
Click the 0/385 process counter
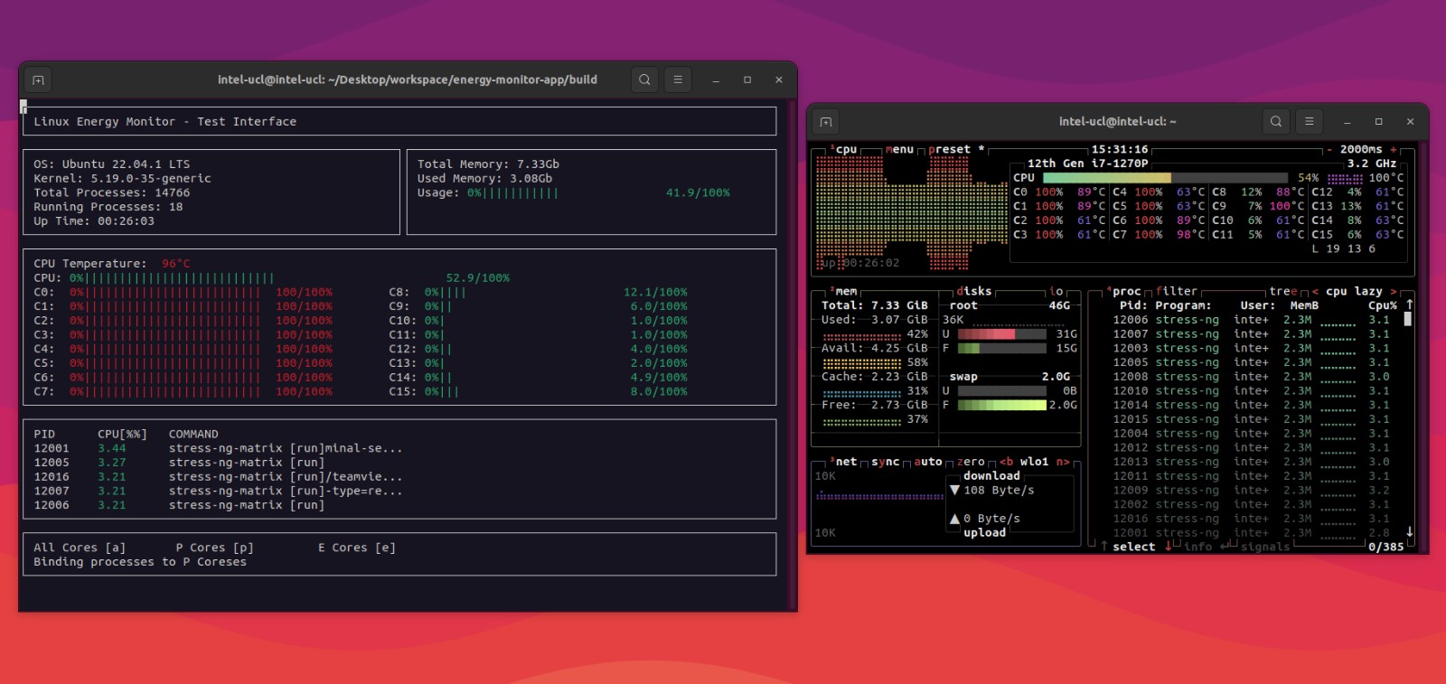point(1385,547)
